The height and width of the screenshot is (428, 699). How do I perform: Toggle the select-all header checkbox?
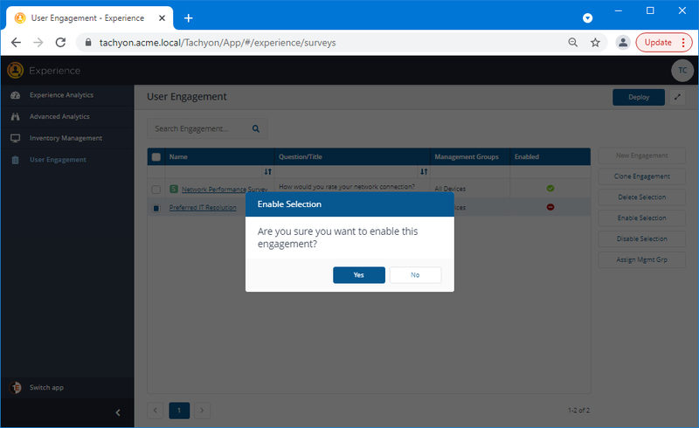click(x=156, y=157)
